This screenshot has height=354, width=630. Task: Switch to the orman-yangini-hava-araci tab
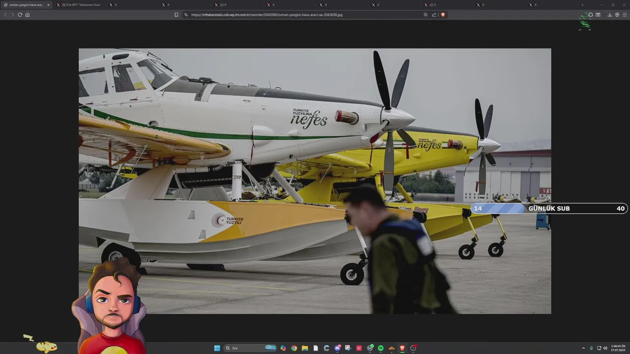27,5
